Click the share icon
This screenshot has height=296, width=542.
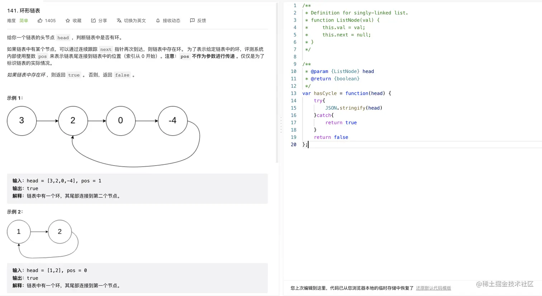click(93, 21)
